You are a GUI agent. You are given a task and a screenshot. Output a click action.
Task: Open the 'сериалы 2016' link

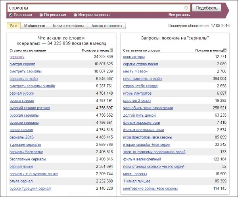click(21, 137)
